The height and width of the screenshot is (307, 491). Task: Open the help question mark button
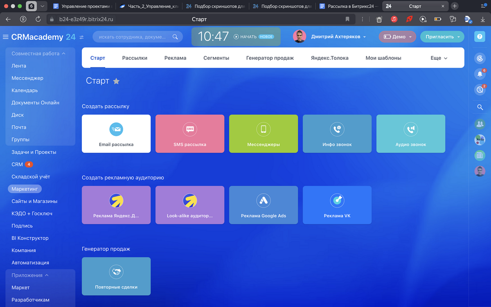click(480, 36)
